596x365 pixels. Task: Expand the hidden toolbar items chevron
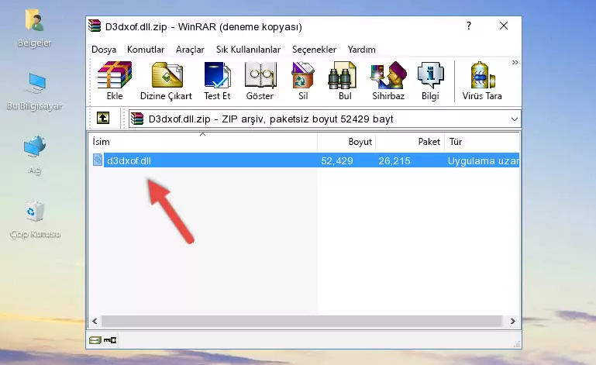[515, 62]
